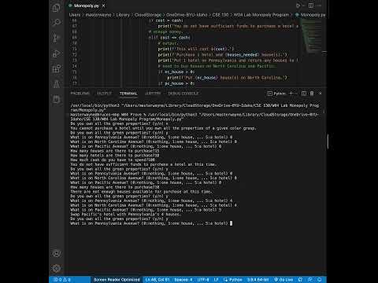
Task: Switch to the Jupyter panel tab
Action: coord(153,94)
